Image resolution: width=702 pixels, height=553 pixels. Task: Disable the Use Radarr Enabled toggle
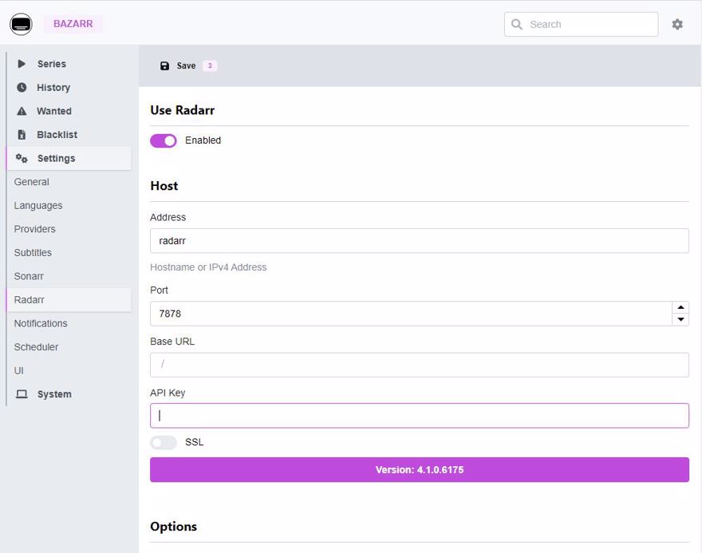pos(164,140)
